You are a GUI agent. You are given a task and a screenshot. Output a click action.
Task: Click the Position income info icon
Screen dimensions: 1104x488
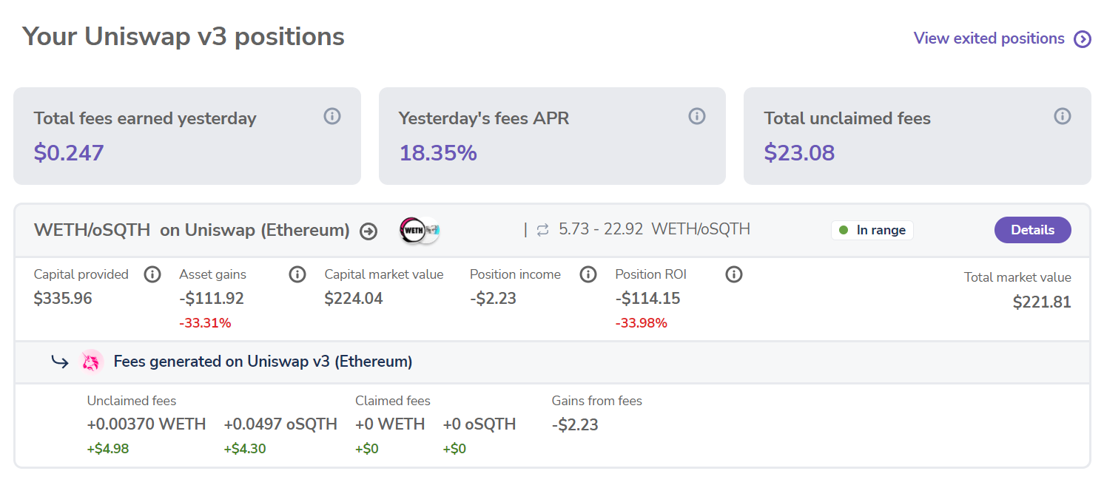(x=588, y=274)
